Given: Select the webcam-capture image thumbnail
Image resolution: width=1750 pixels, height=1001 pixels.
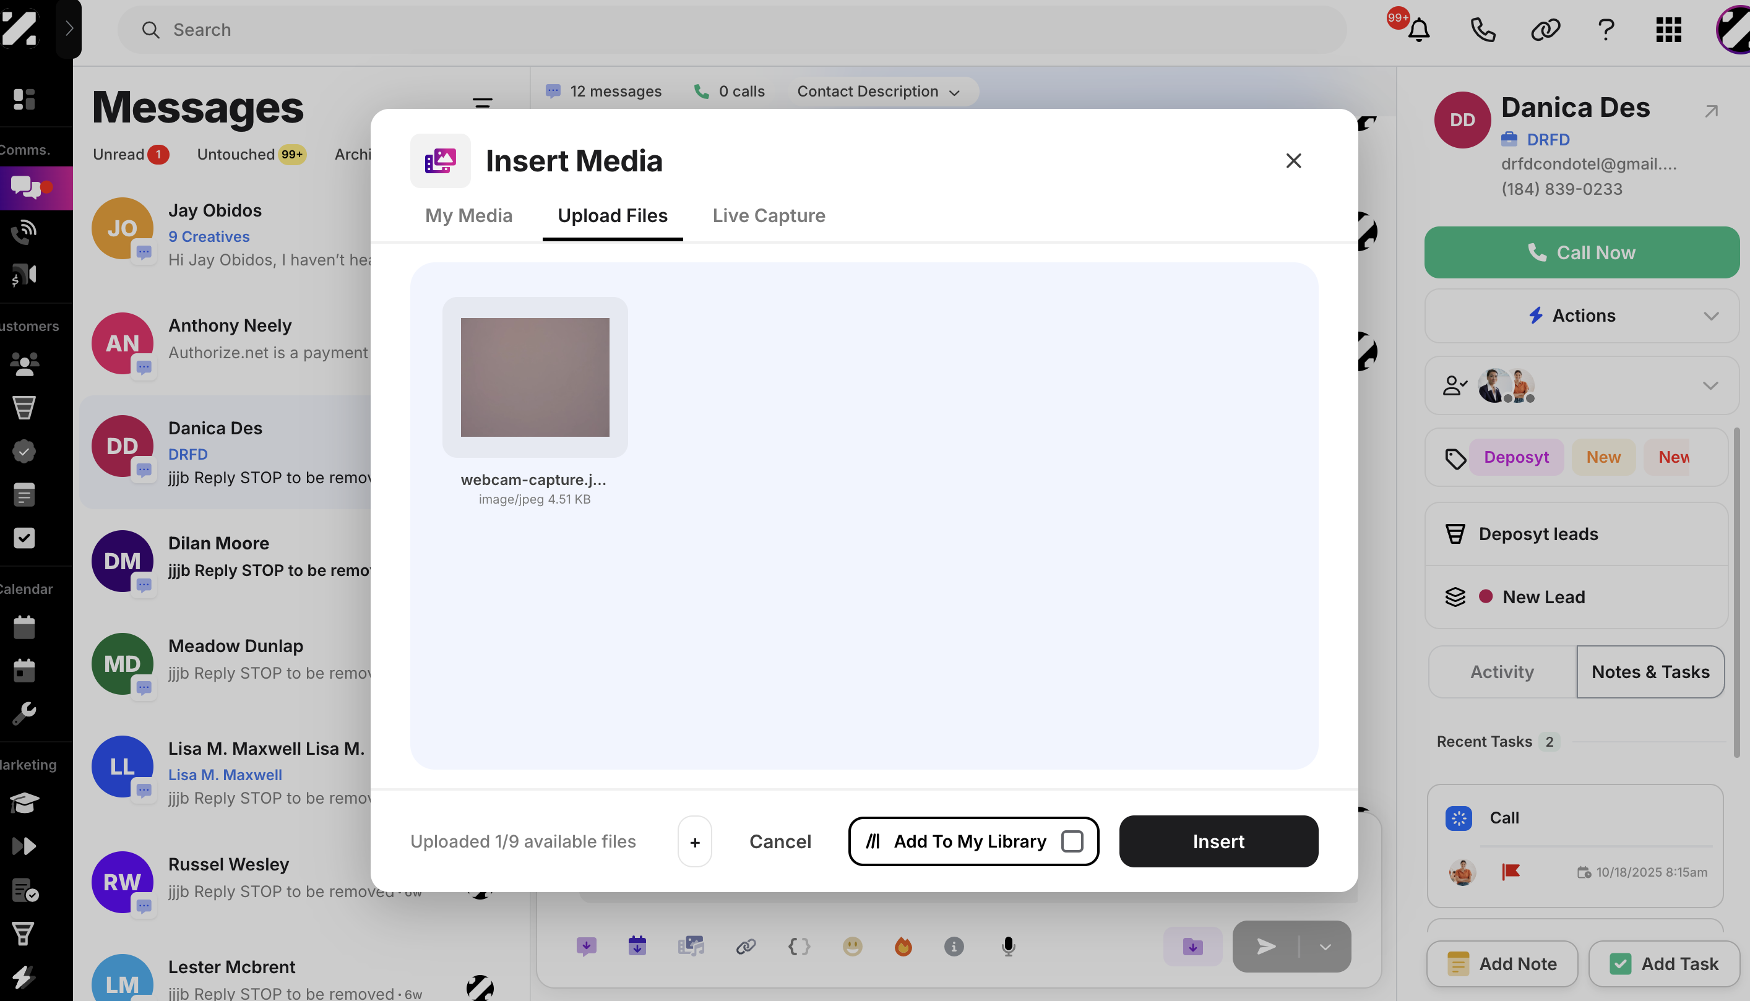Looking at the screenshot, I should pyautogui.click(x=534, y=377).
